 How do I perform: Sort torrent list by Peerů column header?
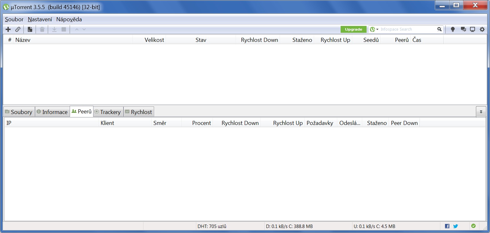click(396, 40)
